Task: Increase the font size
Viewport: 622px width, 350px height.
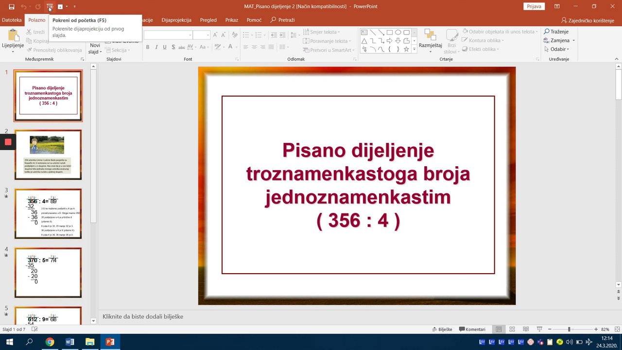Action: pos(216,35)
